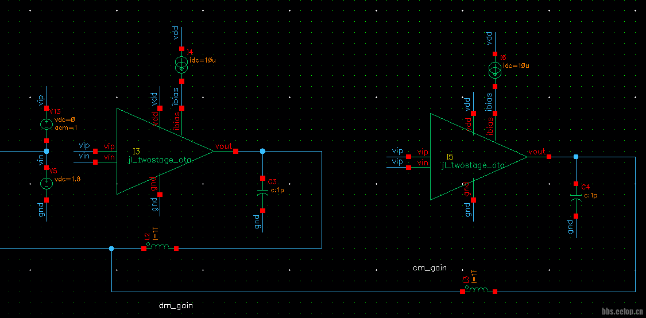Click left terminal of inductor L3
This screenshot has height=318, width=646.
[x=462, y=291]
